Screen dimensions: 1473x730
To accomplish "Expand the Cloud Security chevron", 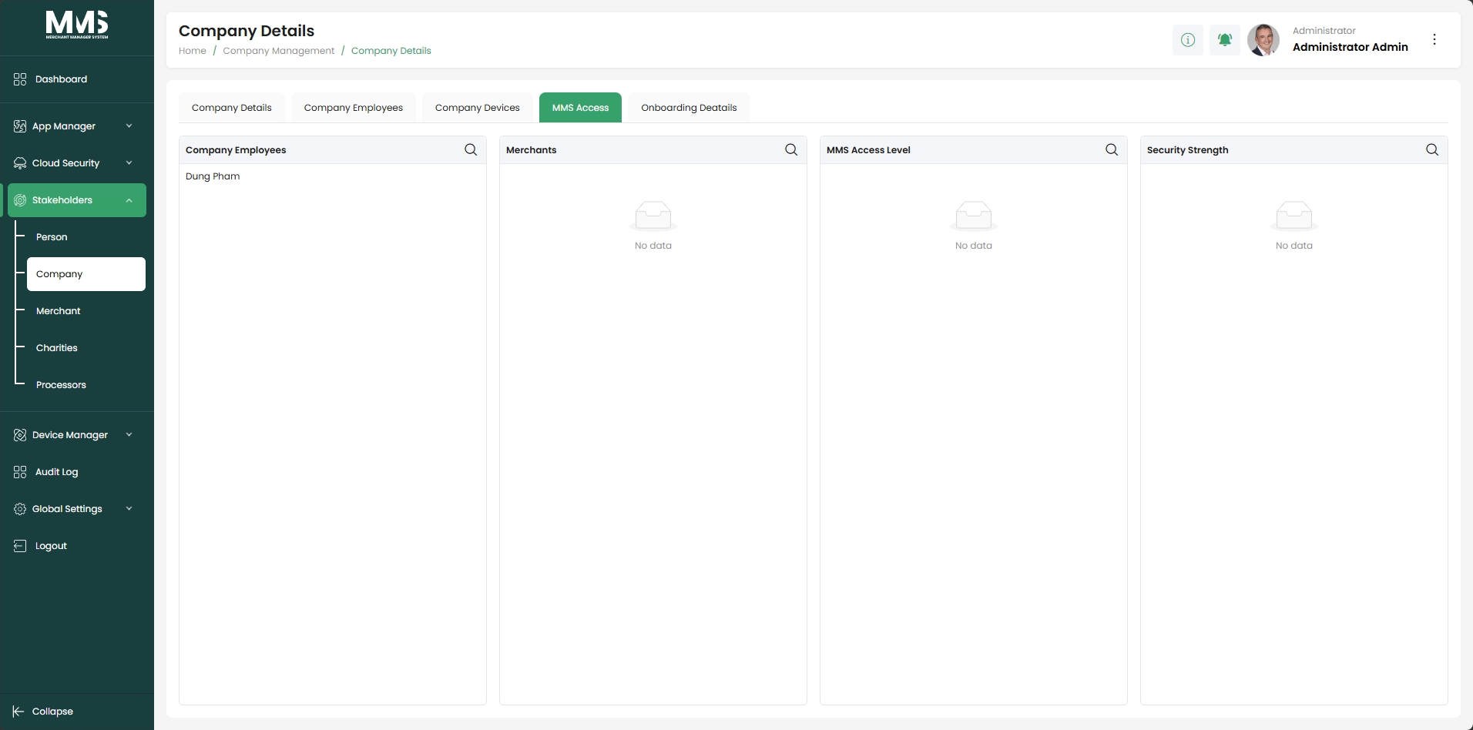I will [x=129, y=163].
